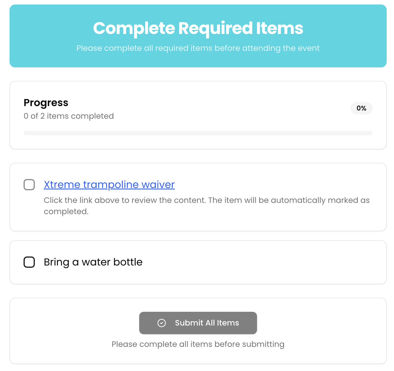Image resolution: width=394 pixels, height=371 pixels.
Task: Click the progress bar track
Action: [x=198, y=133]
